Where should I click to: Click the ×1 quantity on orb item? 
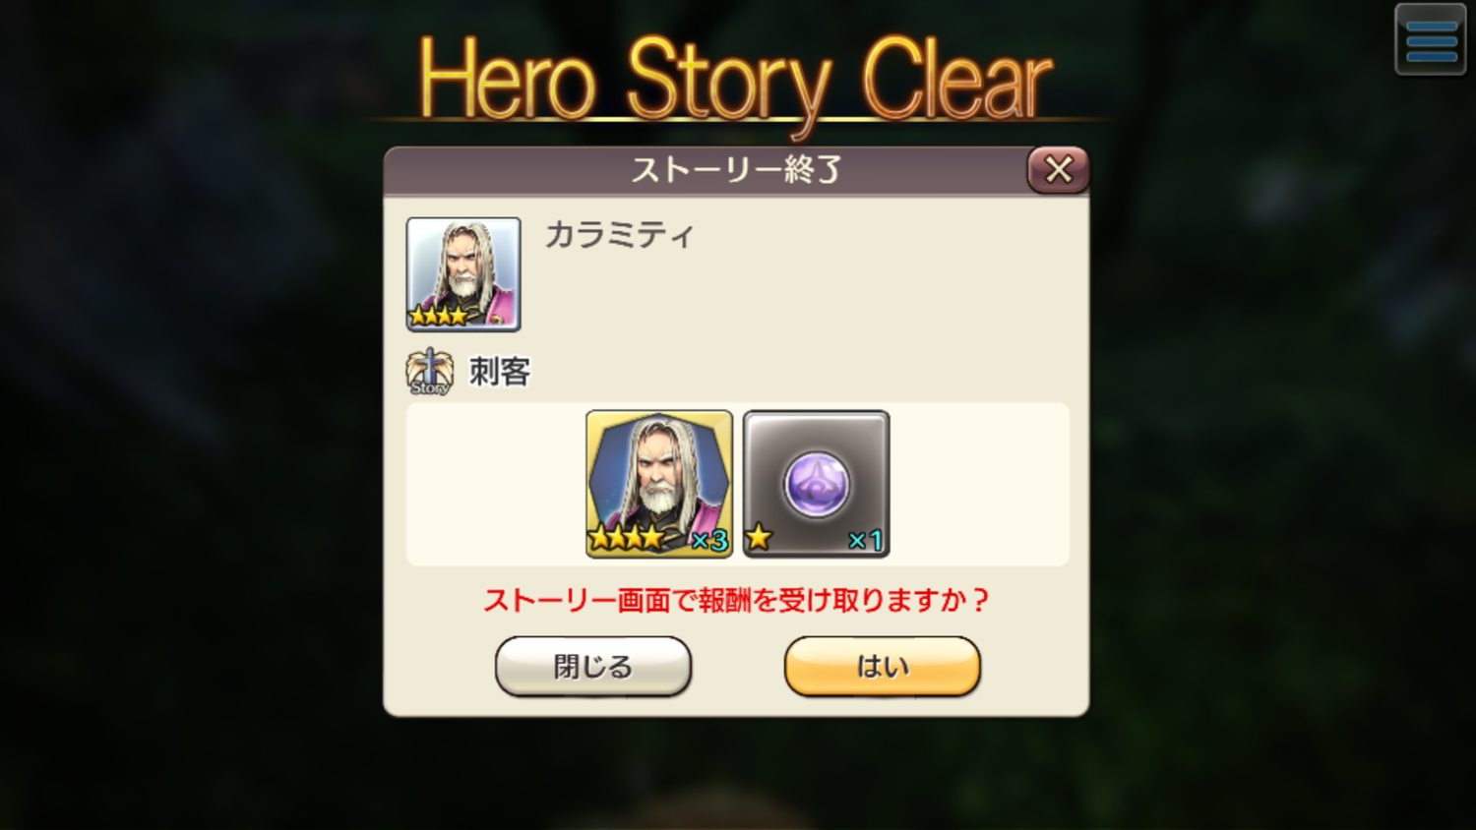click(866, 540)
